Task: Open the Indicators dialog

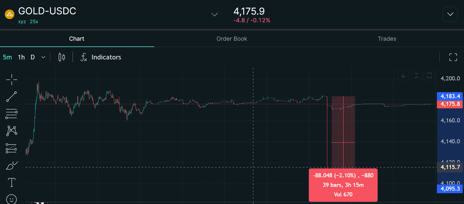Action: (x=101, y=57)
